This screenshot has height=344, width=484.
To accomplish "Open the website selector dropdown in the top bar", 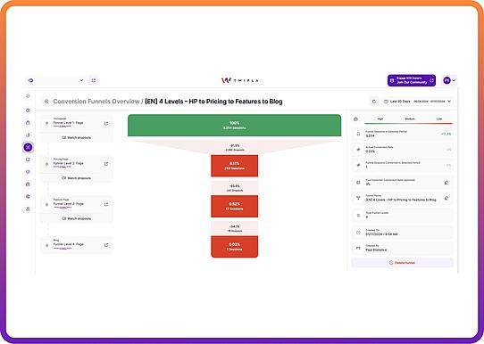I will coord(55,80).
